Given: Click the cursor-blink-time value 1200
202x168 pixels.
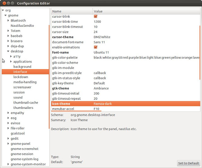Looking at the screenshot, I should [97, 22].
